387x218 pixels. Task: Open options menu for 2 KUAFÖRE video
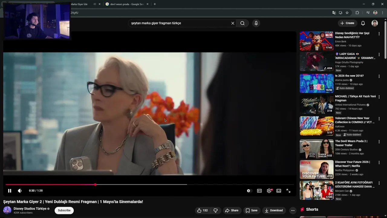pyautogui.click(x=379, y=183)
